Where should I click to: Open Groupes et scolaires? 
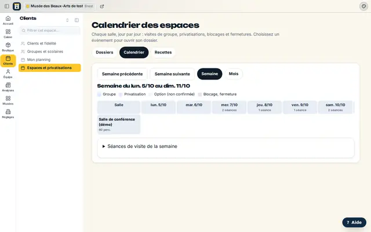point(50,52)
